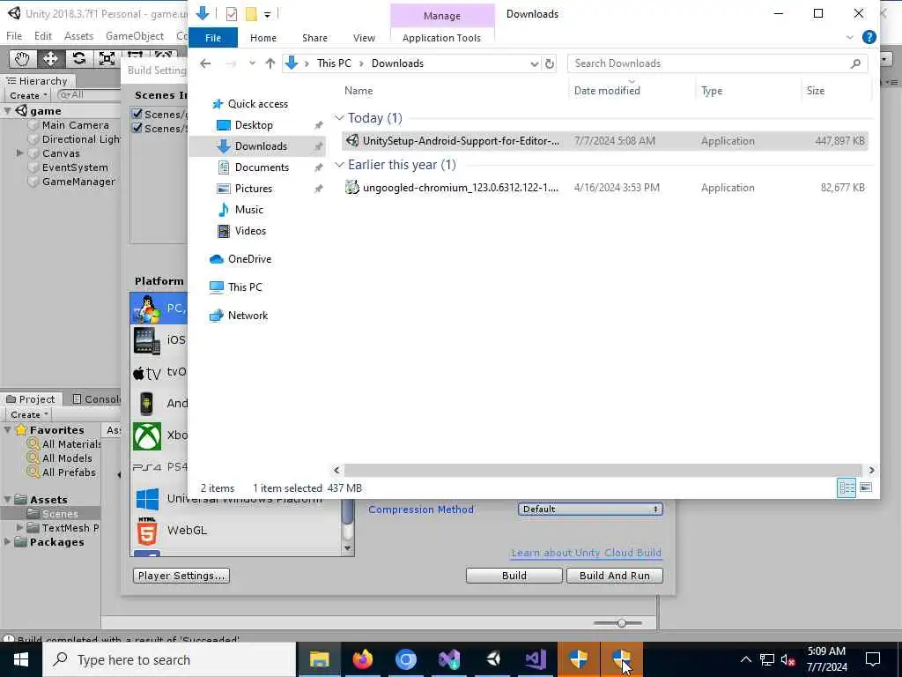Select the iOS platform icon

pyautogui.click(x=147, y=340)
